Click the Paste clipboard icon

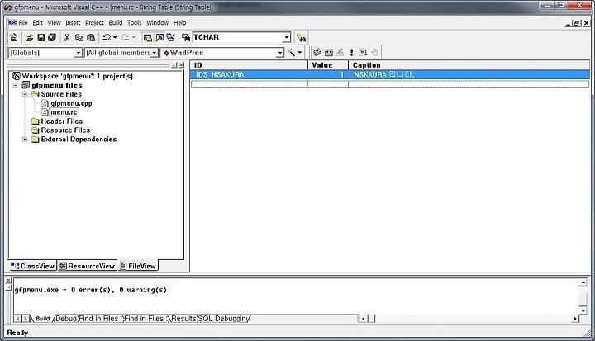click(91, 37)
